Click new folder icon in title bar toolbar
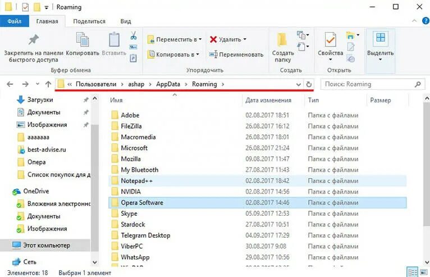430x277 pixels. point(37,7)
